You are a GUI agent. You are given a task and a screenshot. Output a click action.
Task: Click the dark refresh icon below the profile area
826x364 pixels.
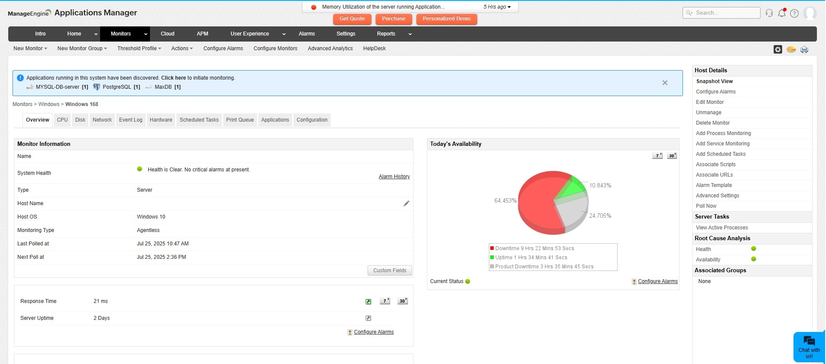coord(778,49)
